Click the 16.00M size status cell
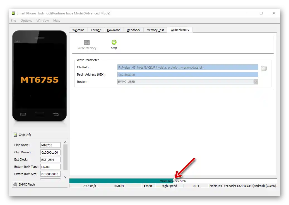 [x=111, y=186]
